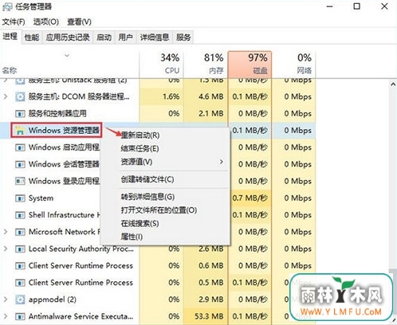Switch to the 性能 tab
Image resolution: width=397 pixels, height=325 pixels.
pos(32,37)
